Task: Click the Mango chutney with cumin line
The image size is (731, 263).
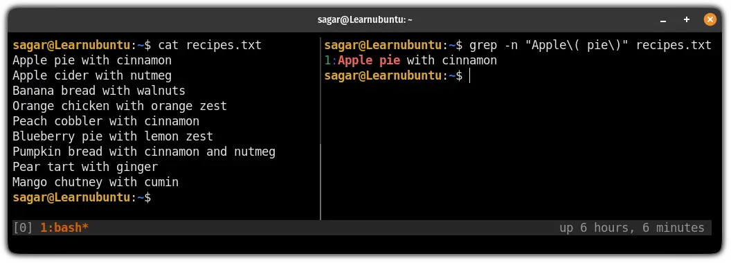Action: coord(96,182)
